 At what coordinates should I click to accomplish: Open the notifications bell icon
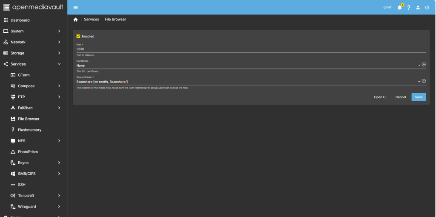[399, 7]
